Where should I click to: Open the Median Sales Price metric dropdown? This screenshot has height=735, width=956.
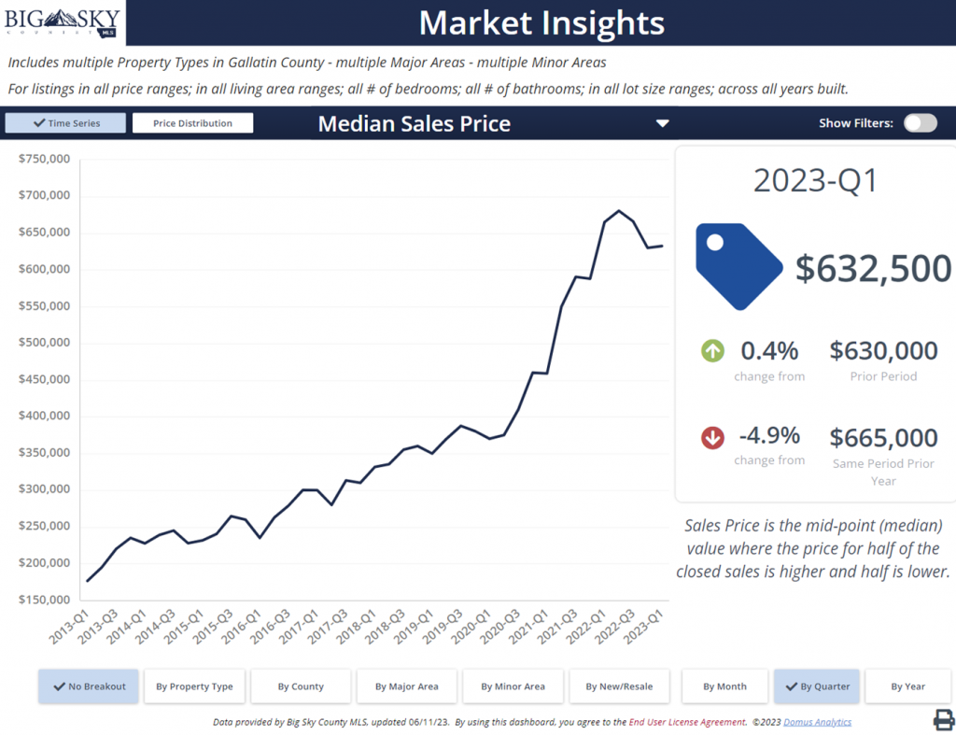pyautogui.click(x=663, y=122)
